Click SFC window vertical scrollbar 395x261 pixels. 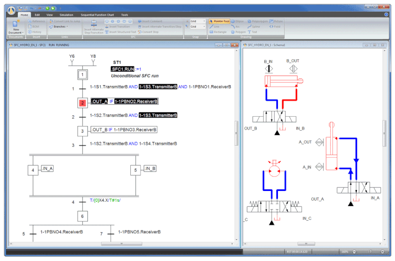[236, 133]
